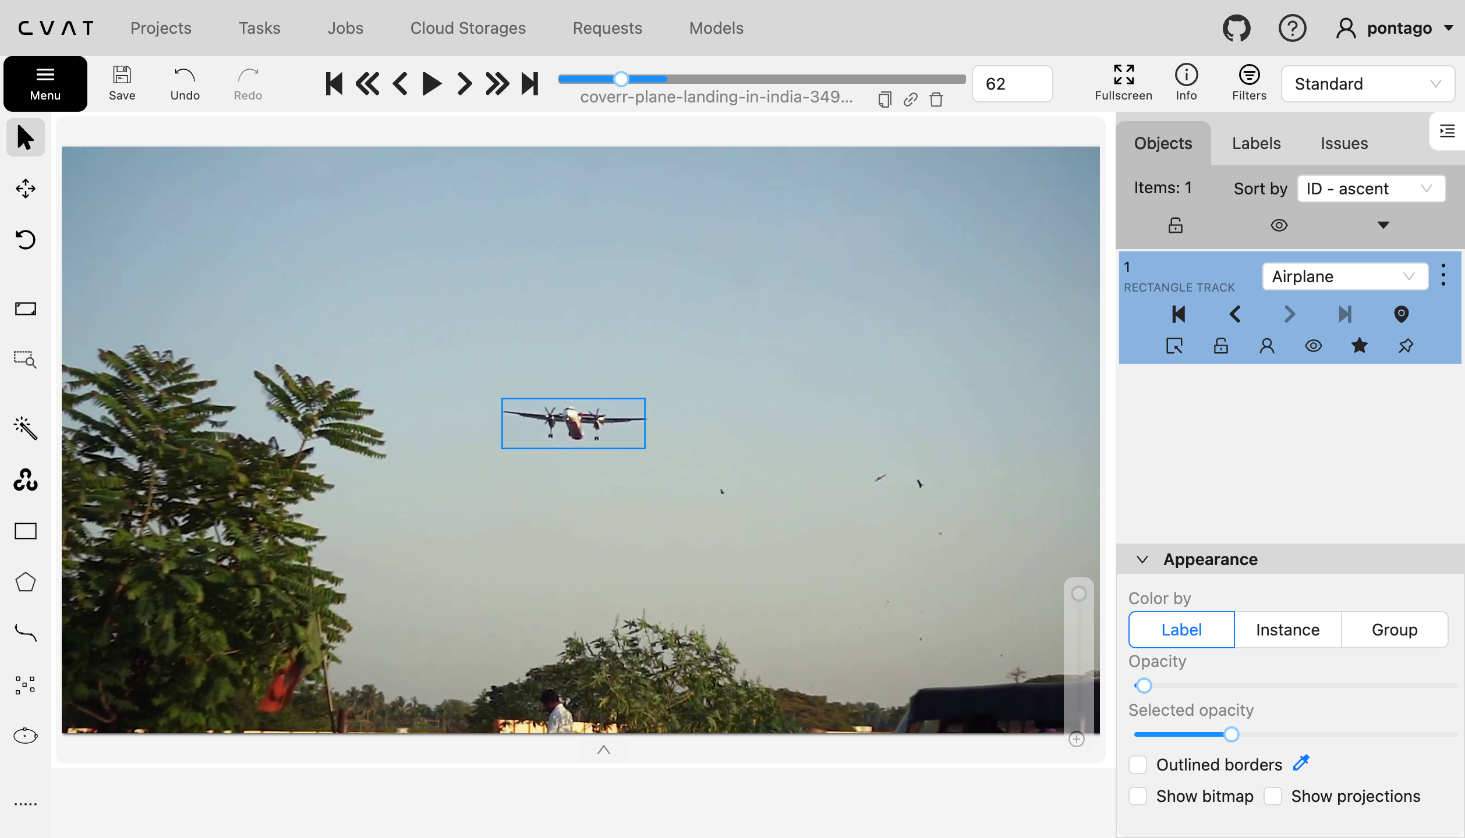Play the video frames
The height and width of the screenshot is (838, 1465).
coord(431,84)
